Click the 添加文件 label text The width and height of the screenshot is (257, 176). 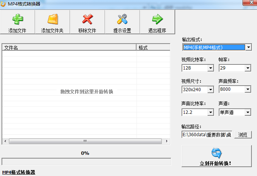(17, 31)
